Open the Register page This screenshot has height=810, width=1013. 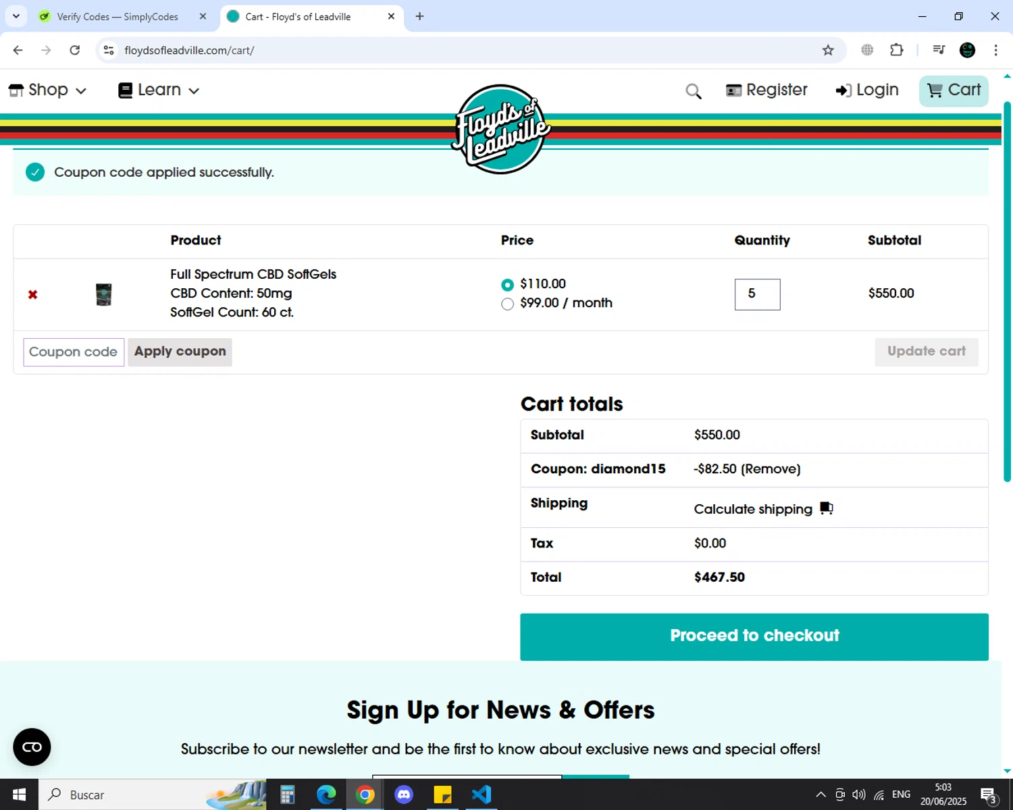click(767, 90)
